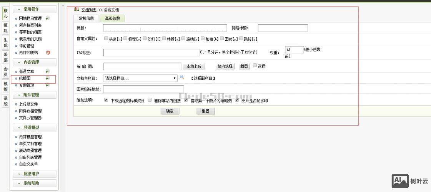Open 上传新文件 in the sidebar
This screenshot has height=192, width=431.
tap(28, 104)
